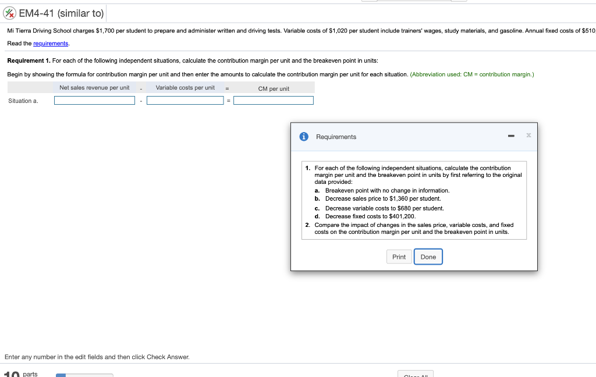596x377 pixels.
Task: Click the progress bar next to 10 parts
Action: [x=84, y=375]
